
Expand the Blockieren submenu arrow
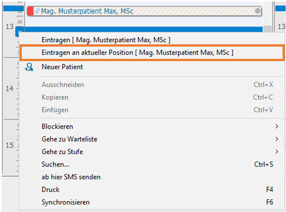pyautogui.click(x=277, y=126)
